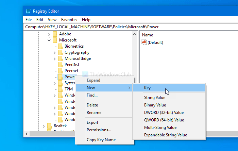Select the Peernet key label
The width and height of the screenshot is (238, 151).
click(x=71, y=71)
